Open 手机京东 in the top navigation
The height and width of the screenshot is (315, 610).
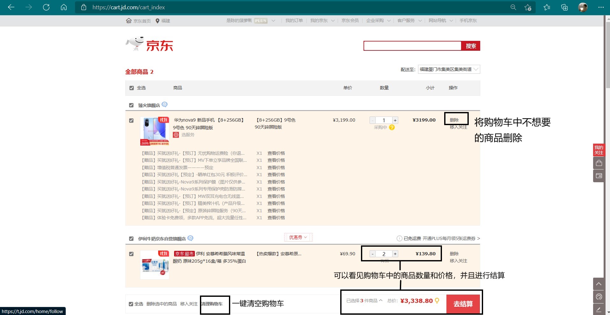click(468, 21)
